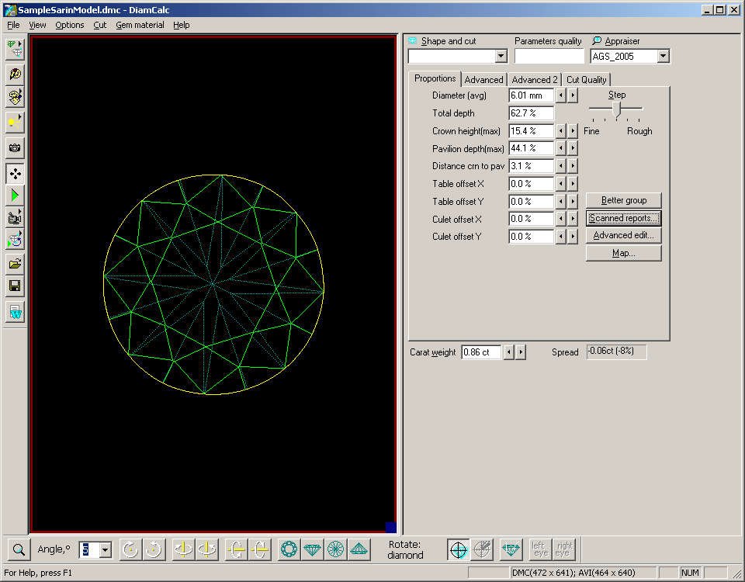This screenshot has height=582, width=745.
Task: Click the open folder icon
Action: click(15, 264)
